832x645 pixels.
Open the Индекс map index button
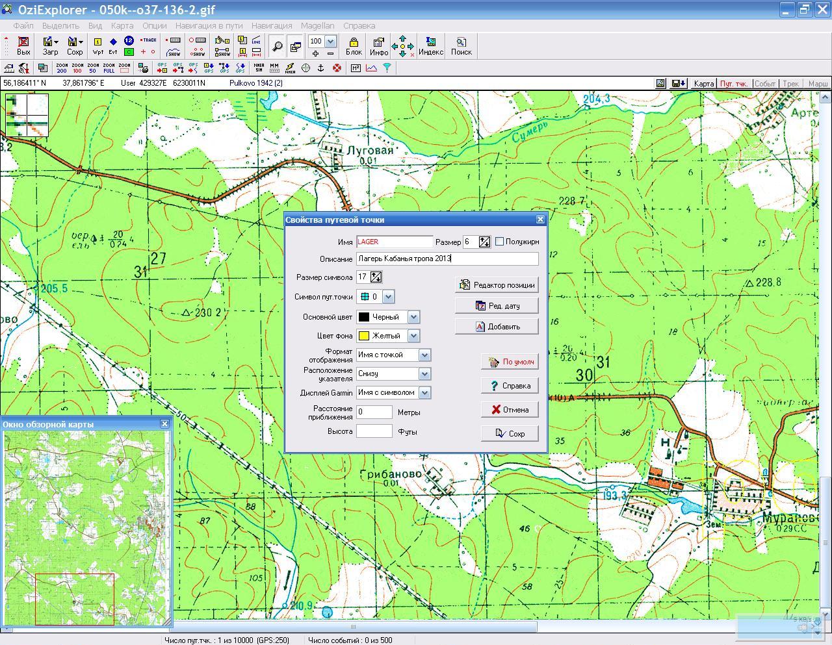click(x=430, y=45)
